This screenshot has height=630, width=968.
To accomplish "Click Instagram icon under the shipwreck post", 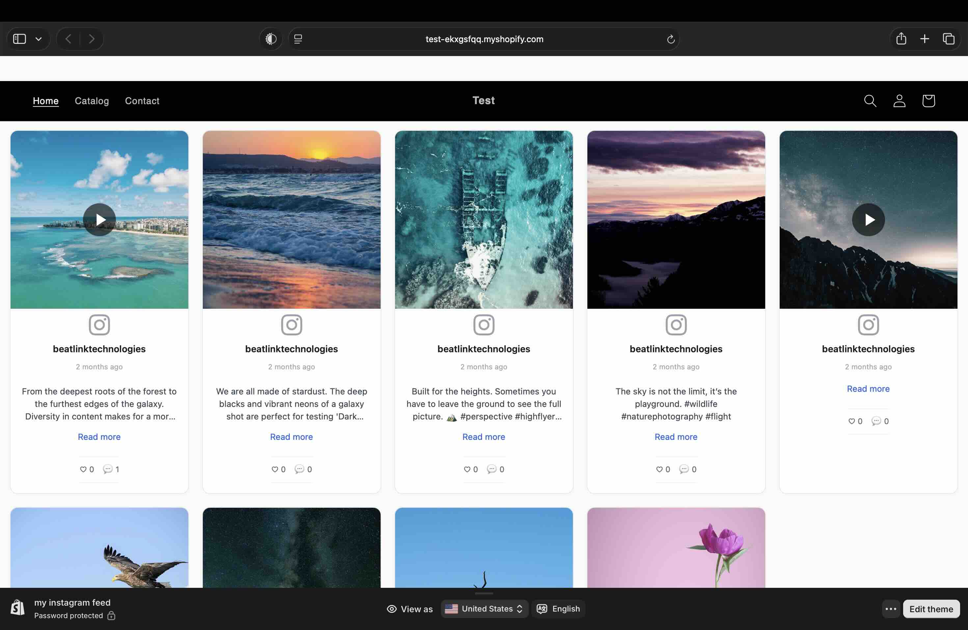I will point(484,325).
